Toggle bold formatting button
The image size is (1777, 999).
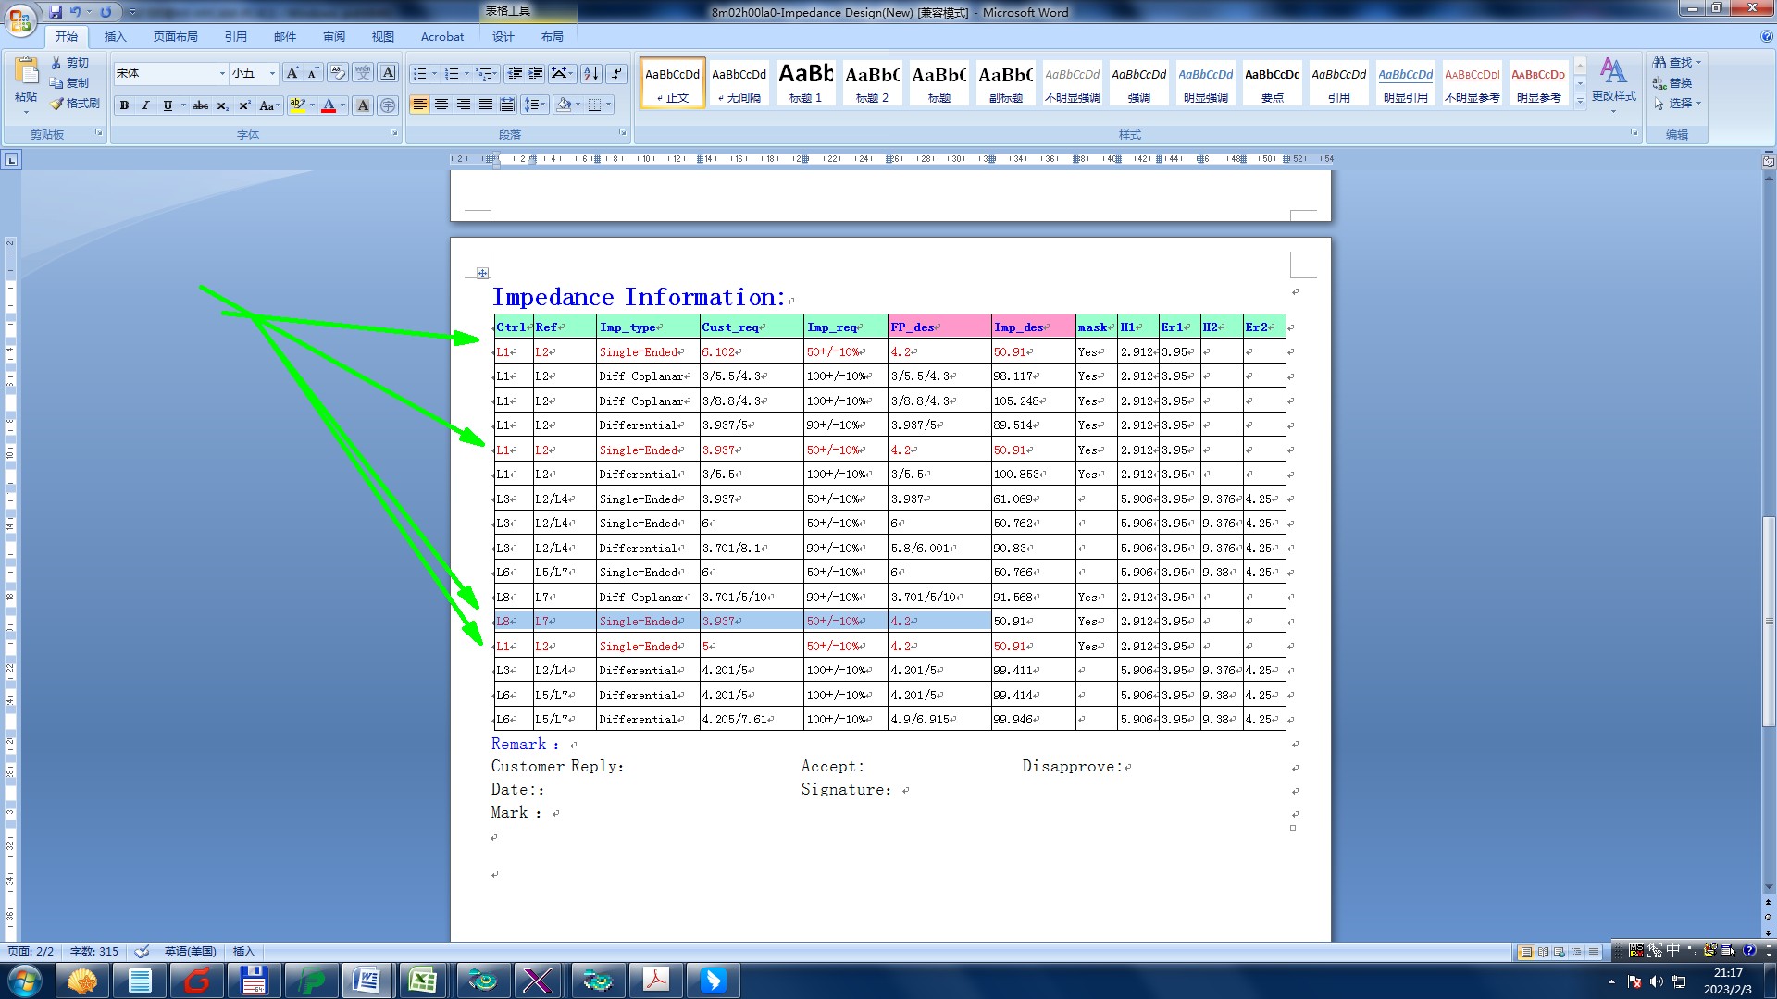pos(124,105)
